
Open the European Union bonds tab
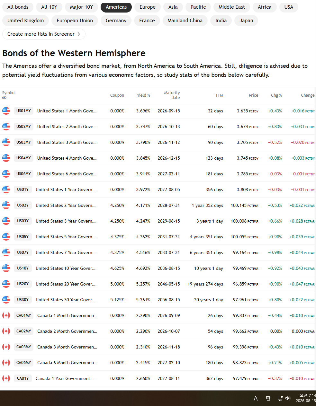75,21
